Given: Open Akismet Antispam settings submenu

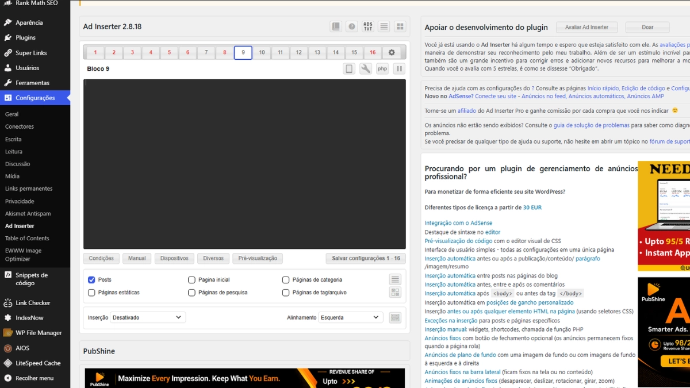Looking at the screenshot, I should [28, 213].
